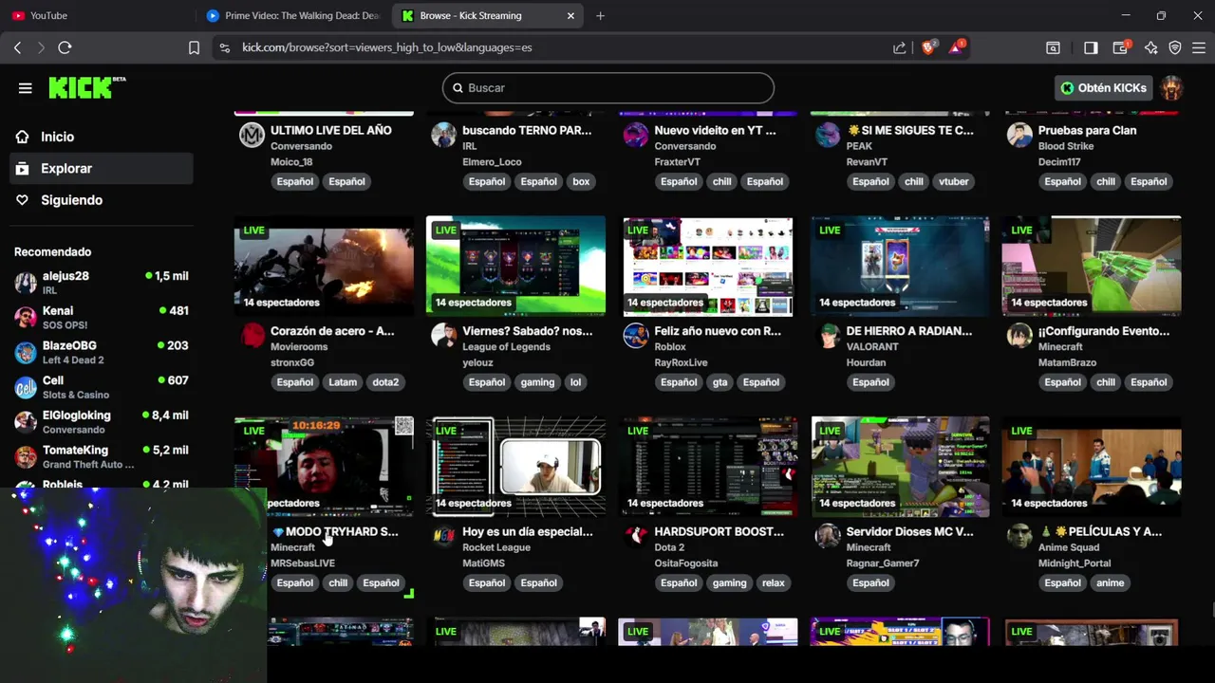Click the share page icon

[899, 47]
